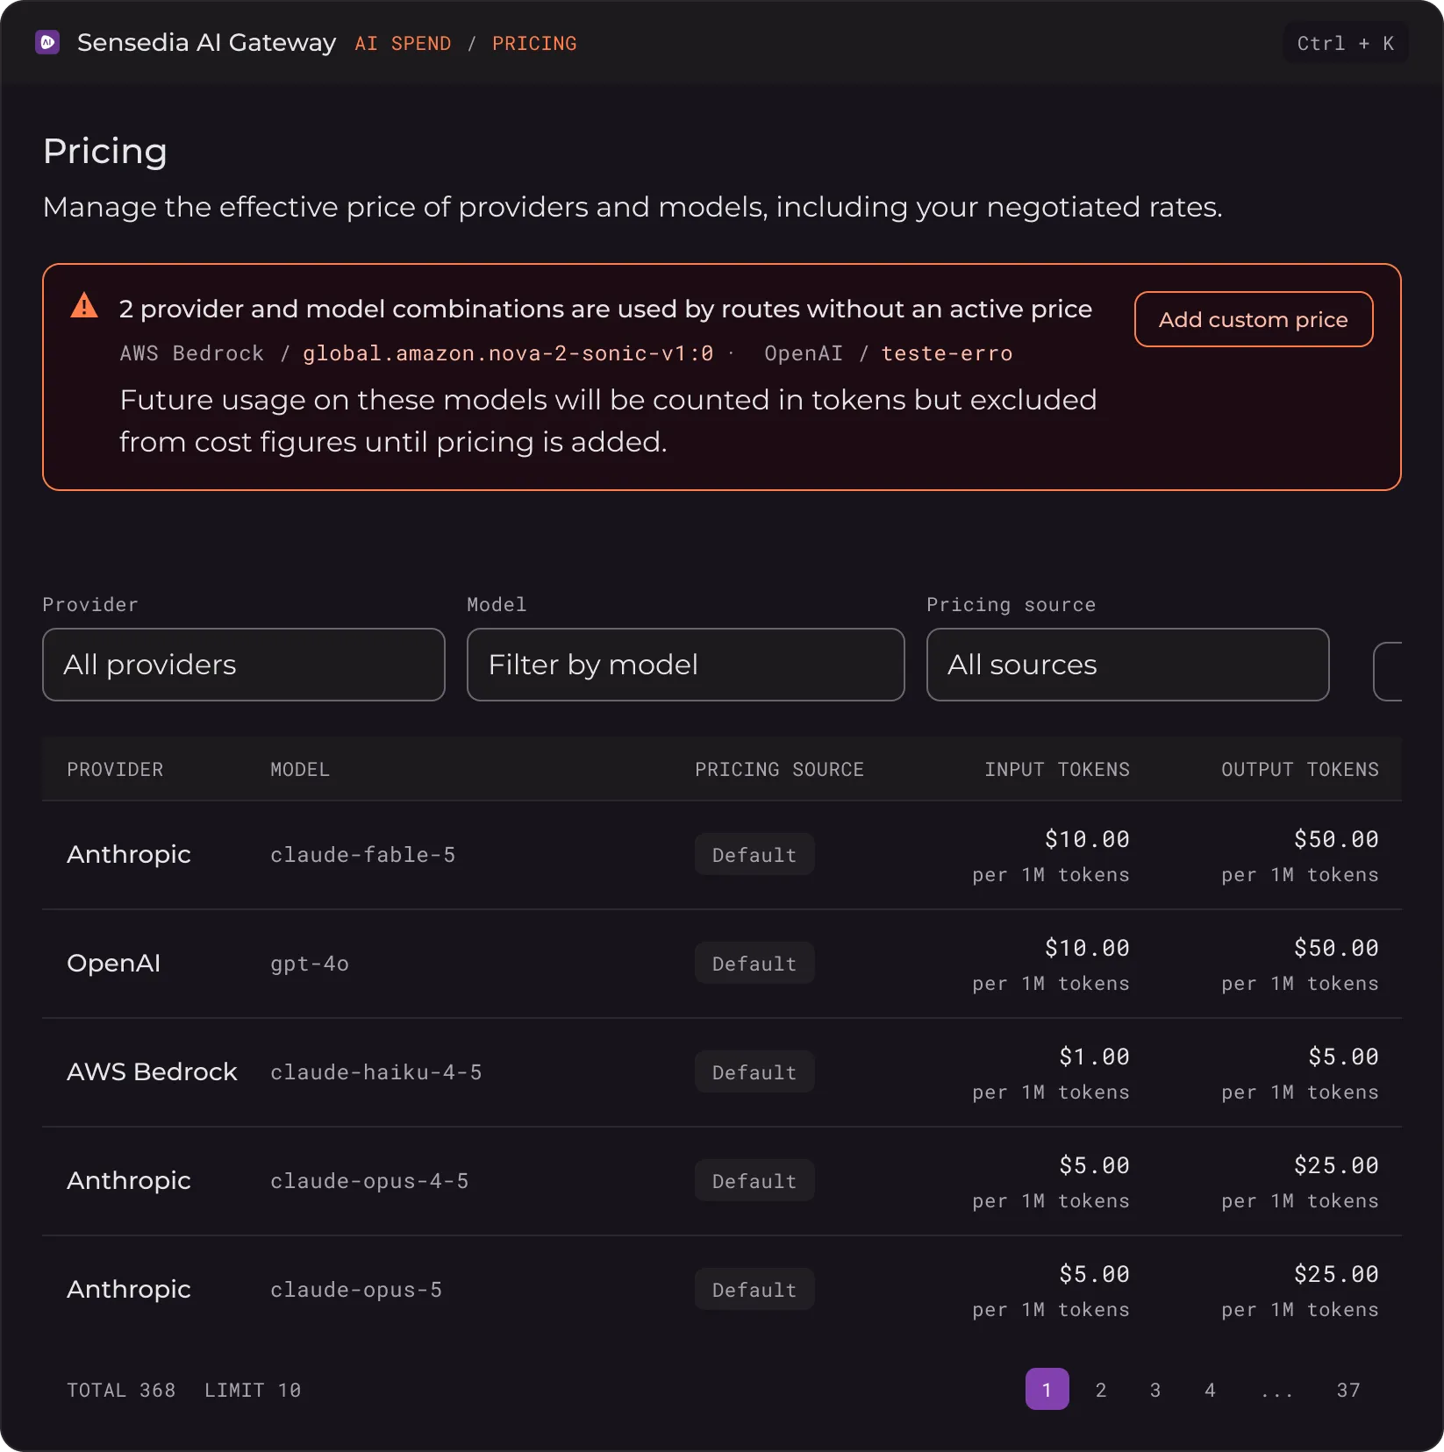Navigate to page 4 of results
Image resolution: width=1444 pixels, height=1452 pixels.
[x=1210, y=1389]
